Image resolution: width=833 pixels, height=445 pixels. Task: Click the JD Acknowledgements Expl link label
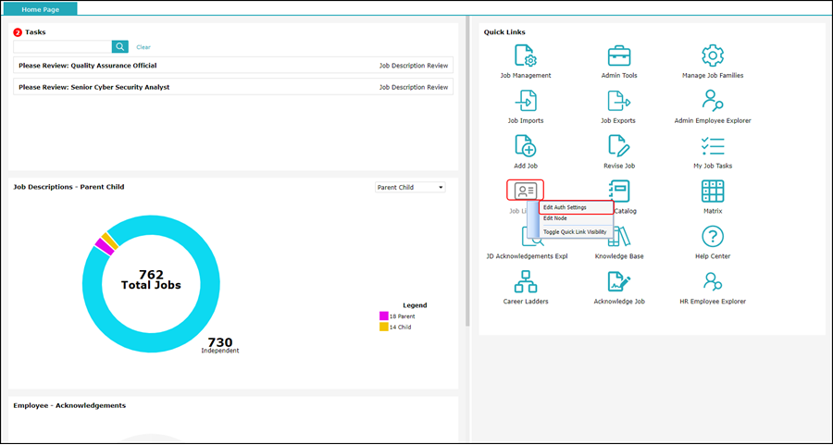pos(527,256)
